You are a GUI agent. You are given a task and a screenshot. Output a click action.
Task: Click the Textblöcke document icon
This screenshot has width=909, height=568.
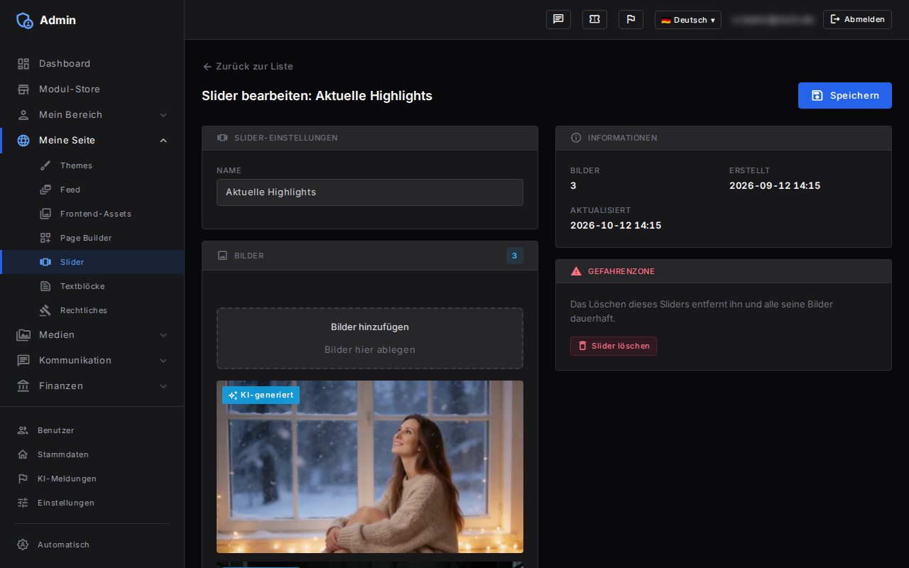click(45, 286)
